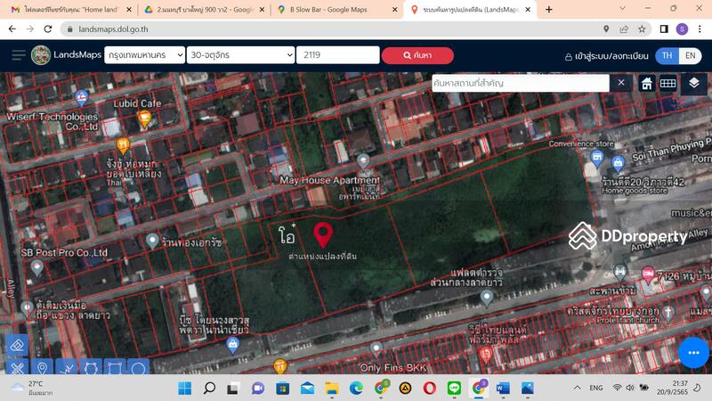Click the SB Post Pro Co.,Ltd marker

(37, 268)
